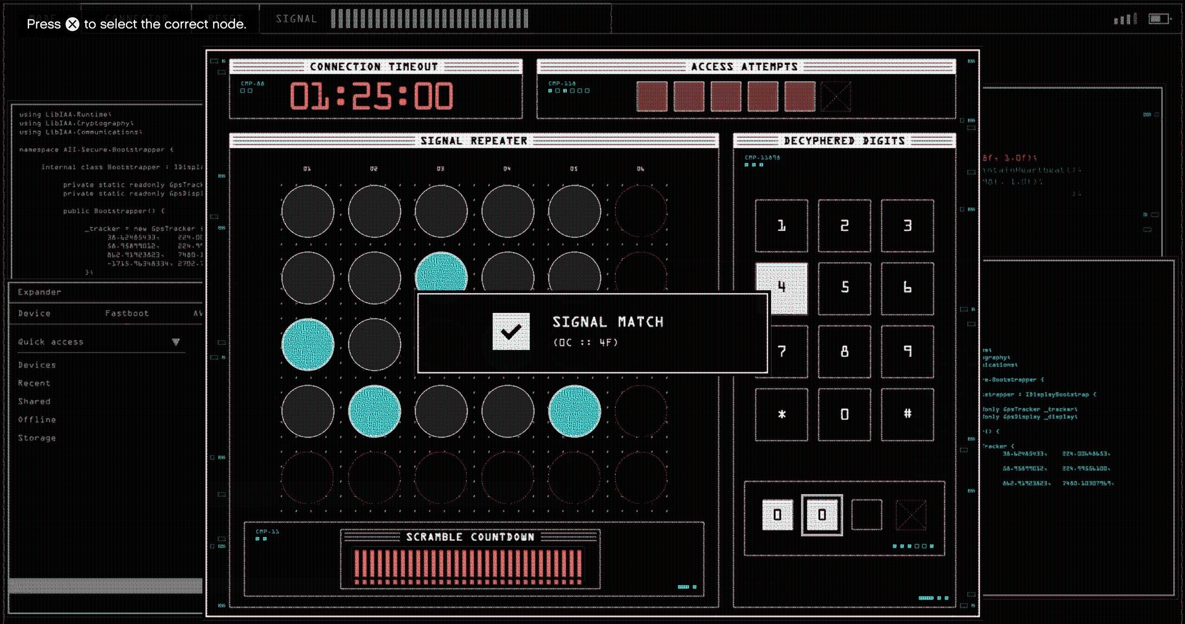Image resolution: width=1185 pixels, height=624 pixels.
Task: Click the grey horizontal scrollbar in left panel
Action: (106, 586)
